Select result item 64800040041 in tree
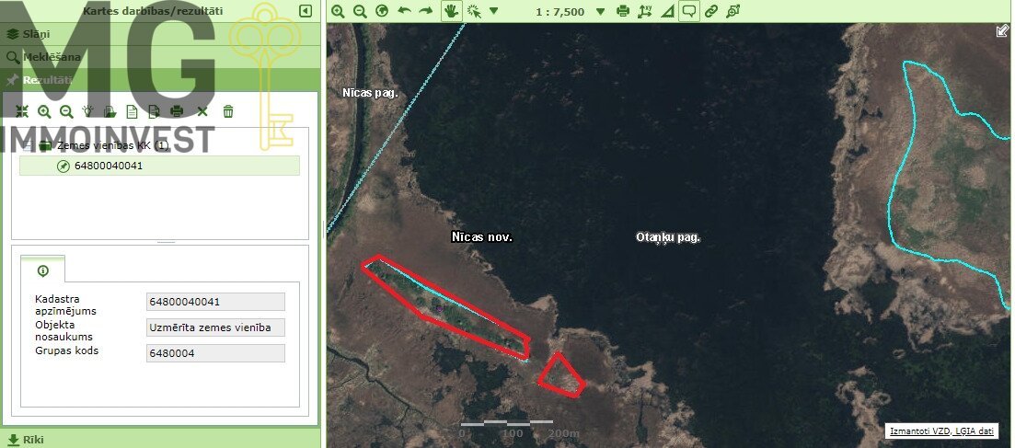This screenshot has width=1015, height=448. point(109,167)
